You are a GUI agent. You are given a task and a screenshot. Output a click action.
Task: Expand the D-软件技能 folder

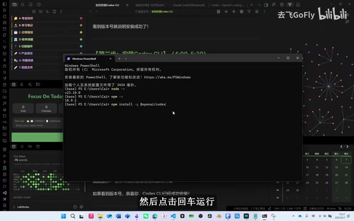coord(46,39)
